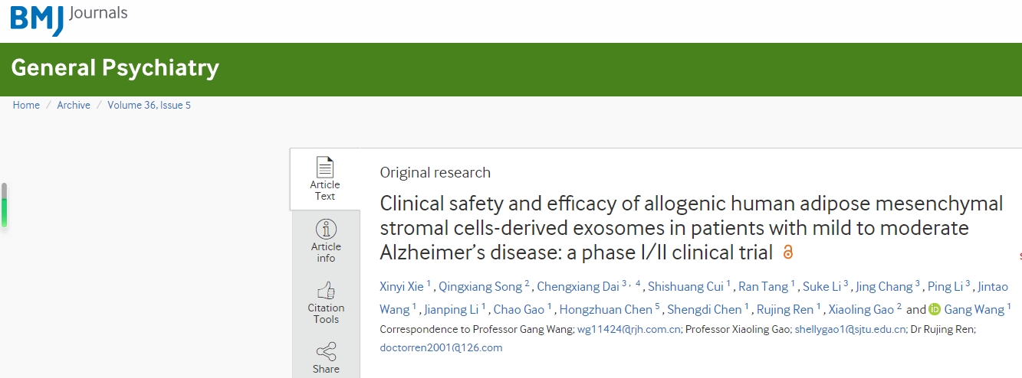Click the Share icon
Viewport: 1022px width, 378px height.
tap(326, 352)
